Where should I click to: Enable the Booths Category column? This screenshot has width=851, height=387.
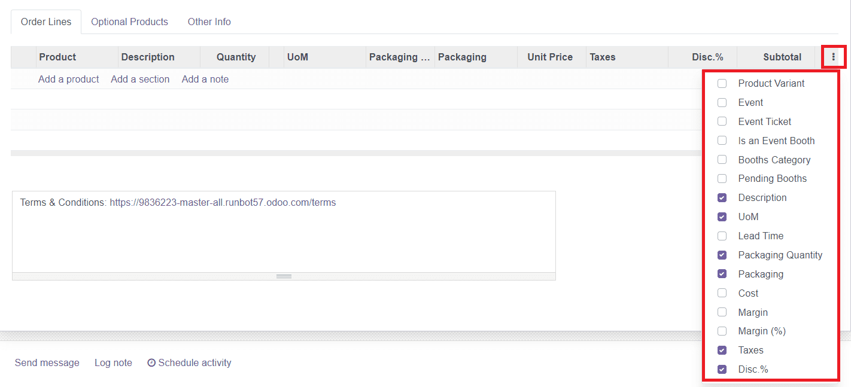[x=722, y=160]
